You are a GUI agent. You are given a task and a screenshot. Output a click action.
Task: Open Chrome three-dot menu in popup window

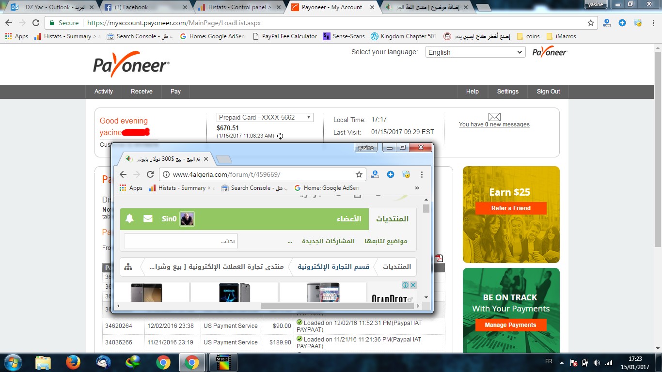[422, 174]
